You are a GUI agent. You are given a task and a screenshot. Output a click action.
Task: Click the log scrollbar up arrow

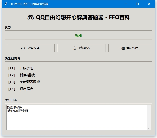[x=149, y=108]
